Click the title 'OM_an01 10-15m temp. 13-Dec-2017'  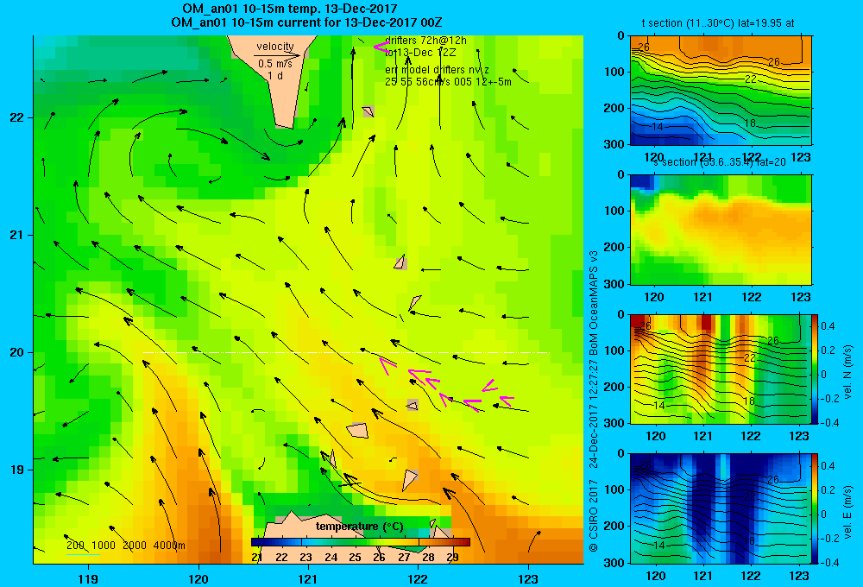(289, 9)
